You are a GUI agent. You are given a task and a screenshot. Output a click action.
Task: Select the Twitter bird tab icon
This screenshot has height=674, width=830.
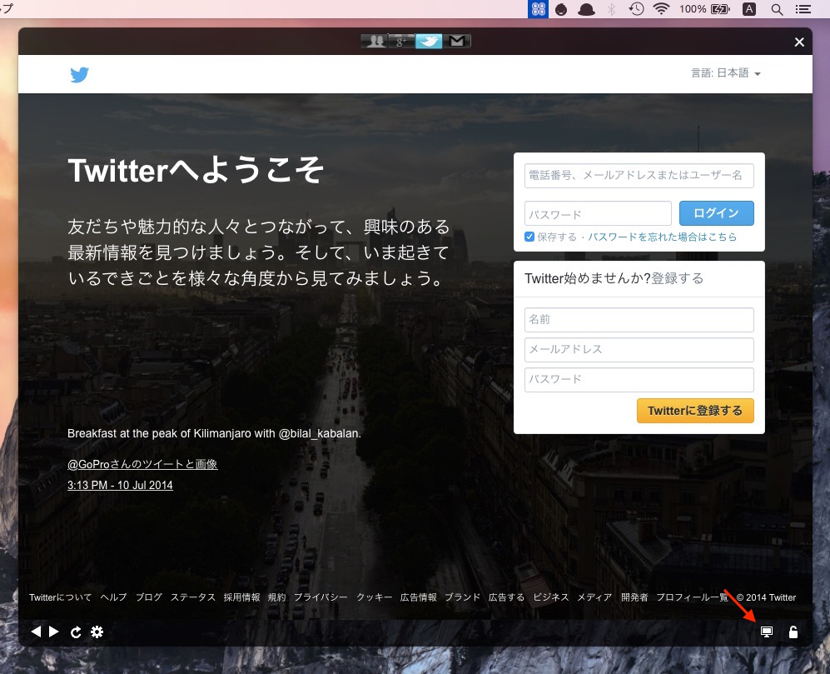click(429, 42)
